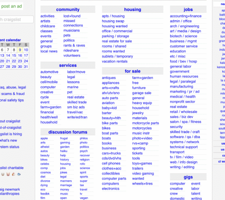Visit the rideshare community link
Screen dimensions: 225x200
(71, 50)
